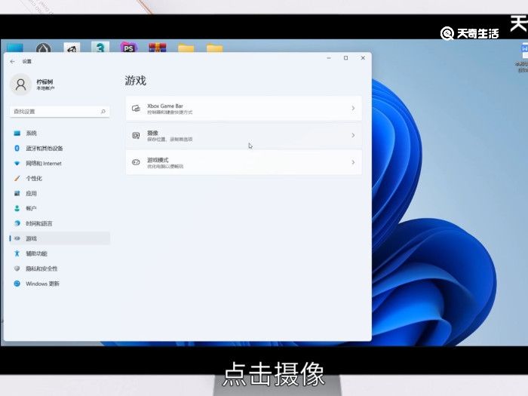Viewport: 528px width, 396px height.
Task: Minimize the Settings window
Action: (329, 58)
